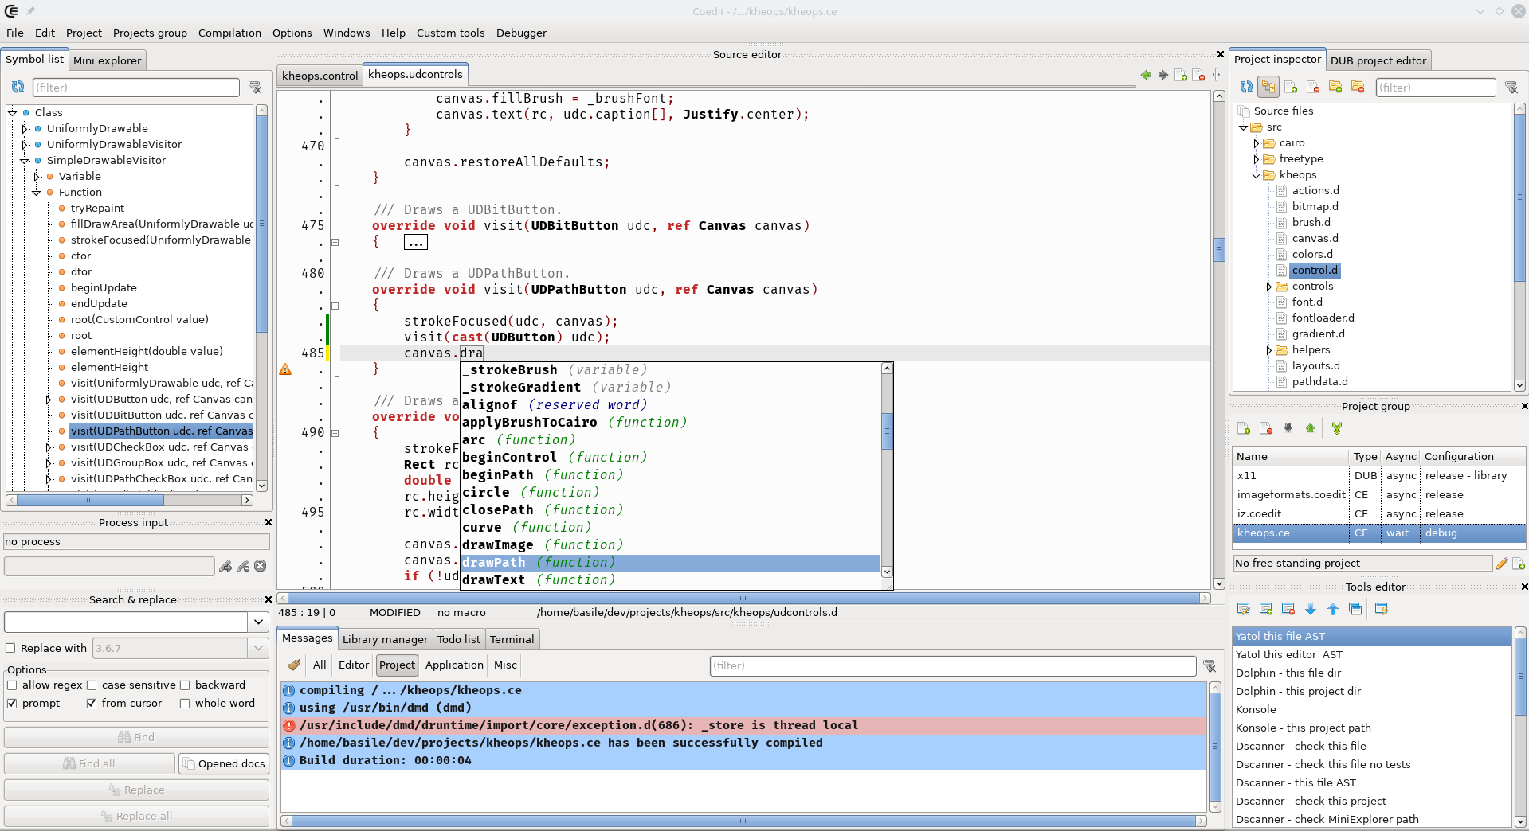
Task: Open the search text dropdown
Action: [x=258, y=622]
